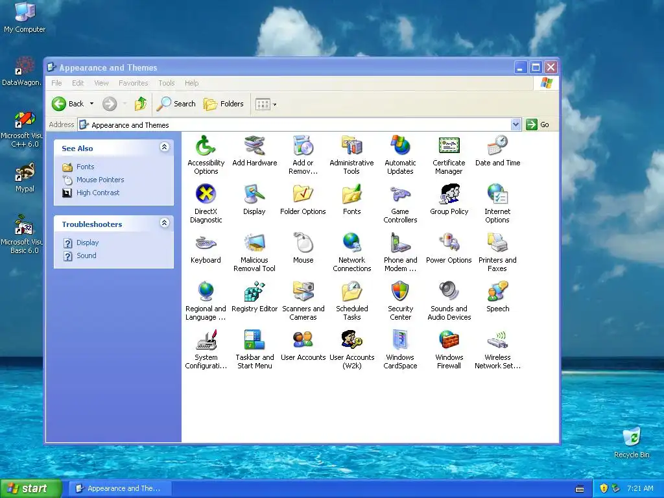Open Administrative Tools
Viewport: 664px width, 498px height.
coord(351,155)
